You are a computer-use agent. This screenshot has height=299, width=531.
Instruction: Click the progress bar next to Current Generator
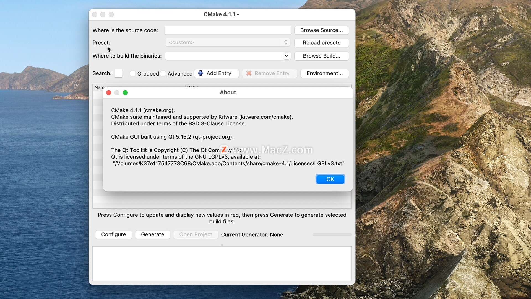point(332,234)
